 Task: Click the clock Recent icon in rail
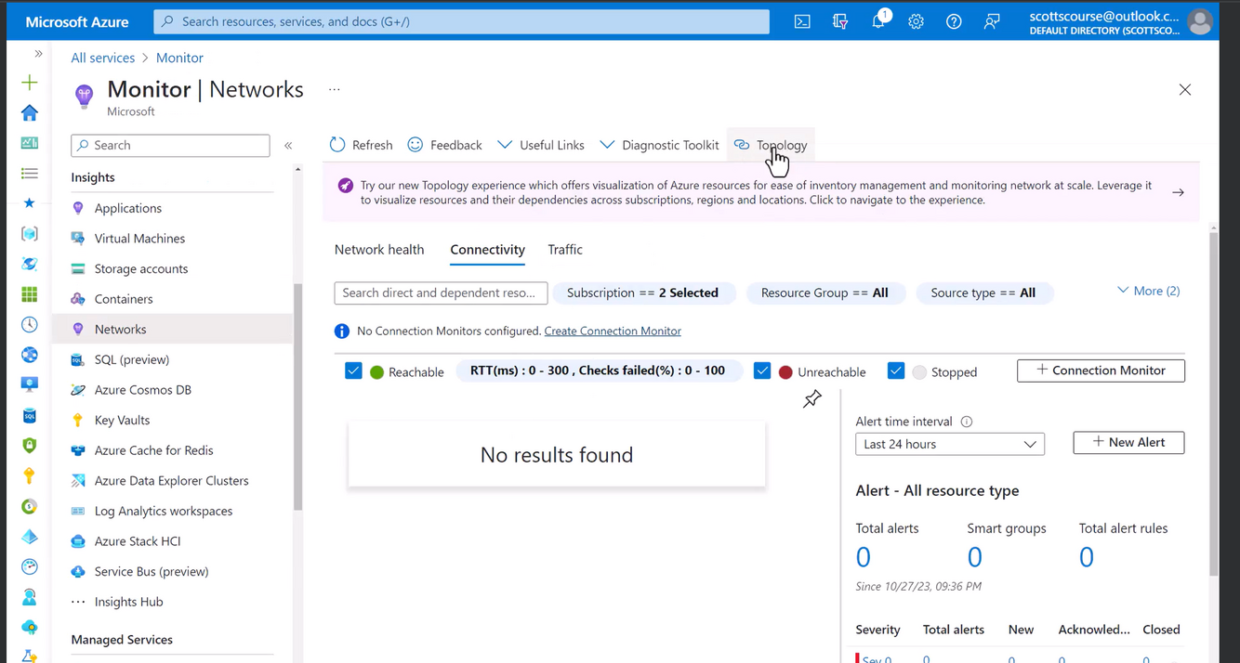click(30, 325)
